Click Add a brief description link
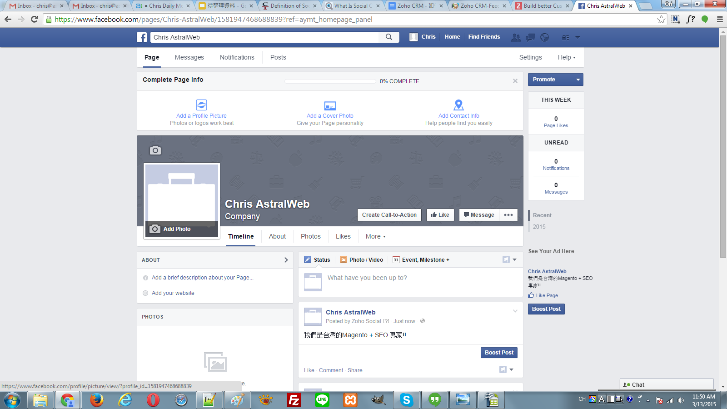The height and width of the screenshot is (409, 727). point(203,278)
